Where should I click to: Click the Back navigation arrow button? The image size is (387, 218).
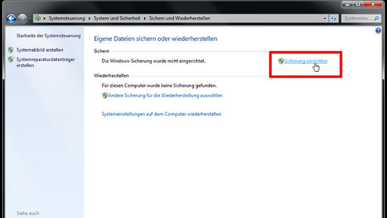tap(11, 18)
